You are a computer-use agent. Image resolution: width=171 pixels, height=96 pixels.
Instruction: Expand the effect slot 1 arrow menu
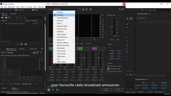pyautogui.click(x=39, y=59)
